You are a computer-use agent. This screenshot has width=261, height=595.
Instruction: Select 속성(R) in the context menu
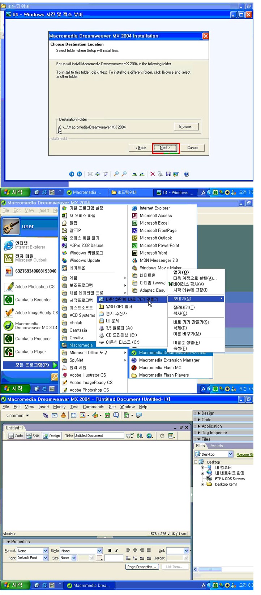click(180, 348)
